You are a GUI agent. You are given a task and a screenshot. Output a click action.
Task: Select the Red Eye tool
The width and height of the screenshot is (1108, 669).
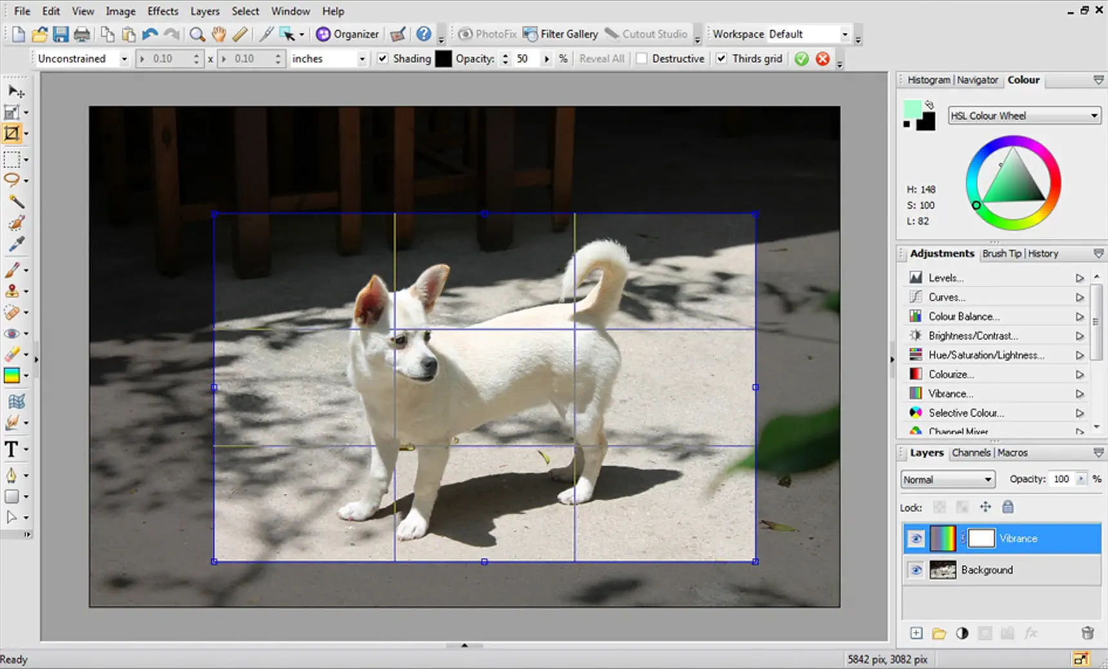pyautogui.click(x=12, y=332)
